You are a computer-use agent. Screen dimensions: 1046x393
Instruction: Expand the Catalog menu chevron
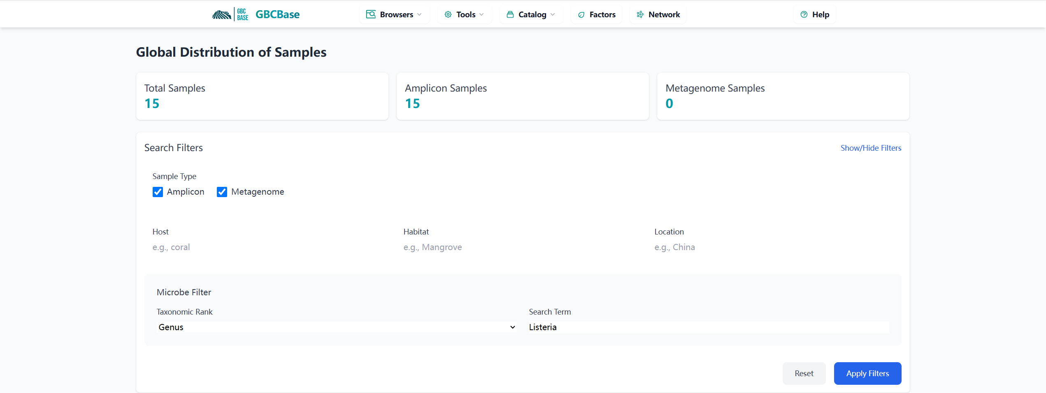tap(553, 14)
